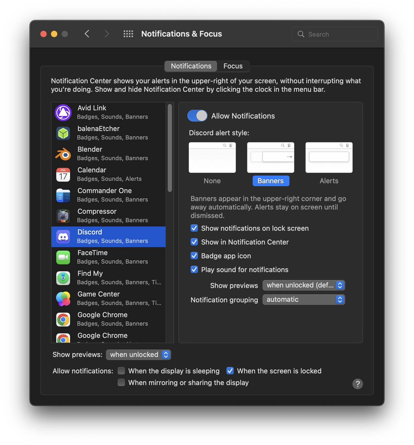Click the yellow minimize window button
Screen dimensions: 414x445
[x=54, y=34]
